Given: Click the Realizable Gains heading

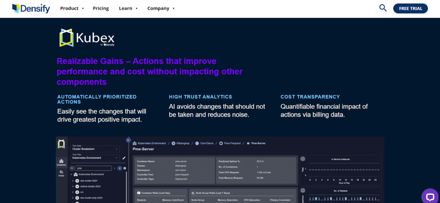Looking at the screenshot, I should pyautogui.click(x=150, y=72).
